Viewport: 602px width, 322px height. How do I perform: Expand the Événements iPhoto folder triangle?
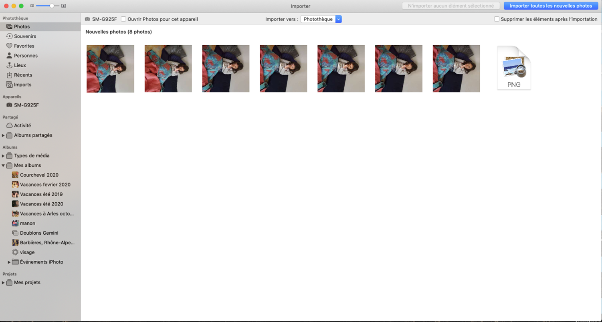tap(9, 262)
